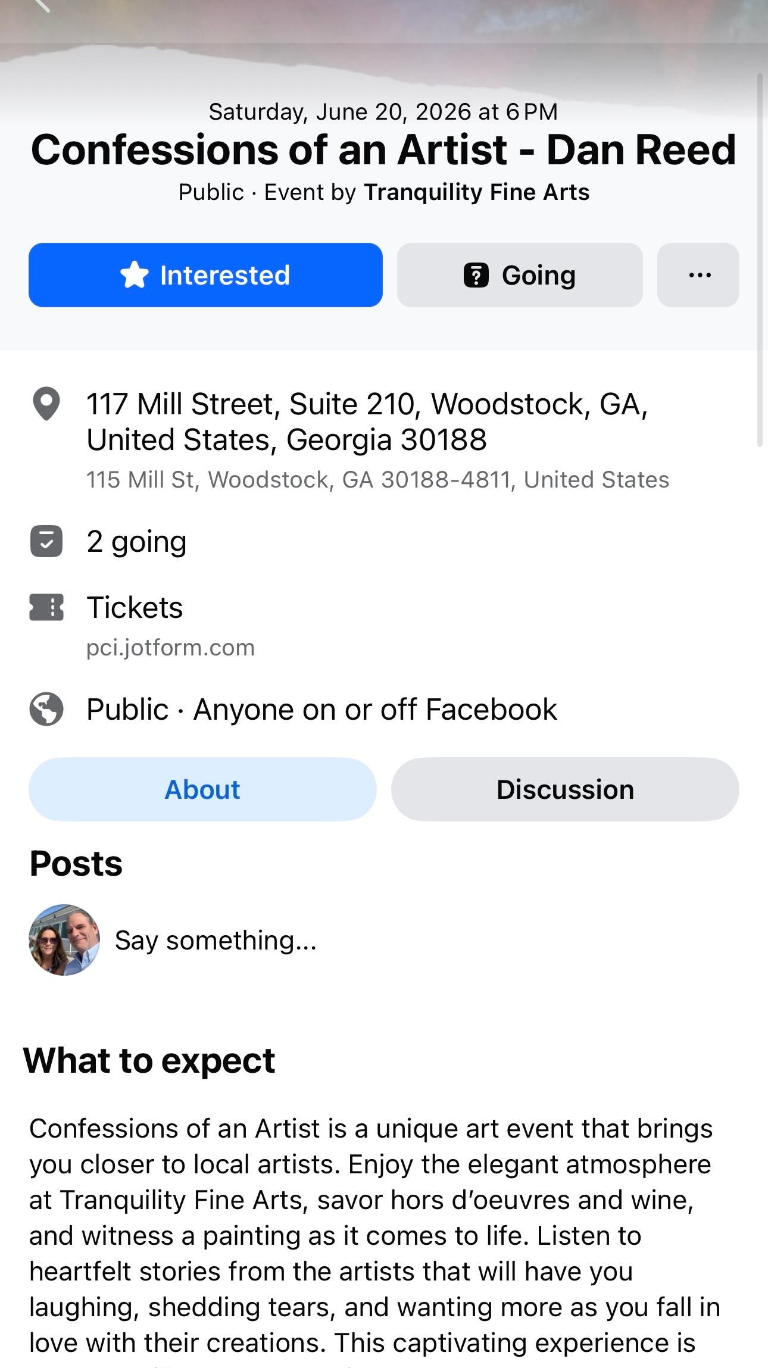Switch to the Discussion tab
The height and width of the screenshot is (1368, 768).
565,789
